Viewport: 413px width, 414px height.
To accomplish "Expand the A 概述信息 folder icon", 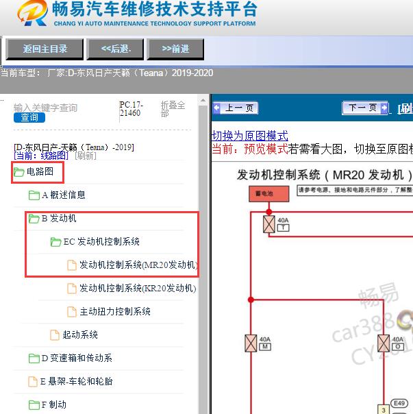I will click(34, 195).
